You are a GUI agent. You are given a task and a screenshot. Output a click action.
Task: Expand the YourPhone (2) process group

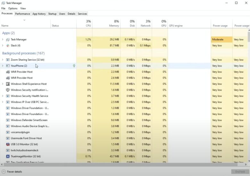pyautogui.click(x=3, y=66)
